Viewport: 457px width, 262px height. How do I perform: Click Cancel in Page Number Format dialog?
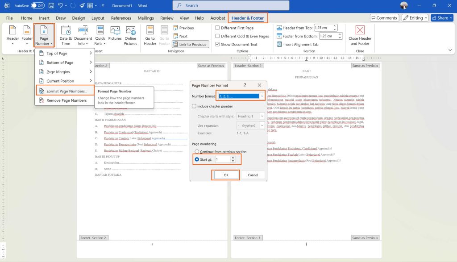pyautogui.click(x=253, y=175)
